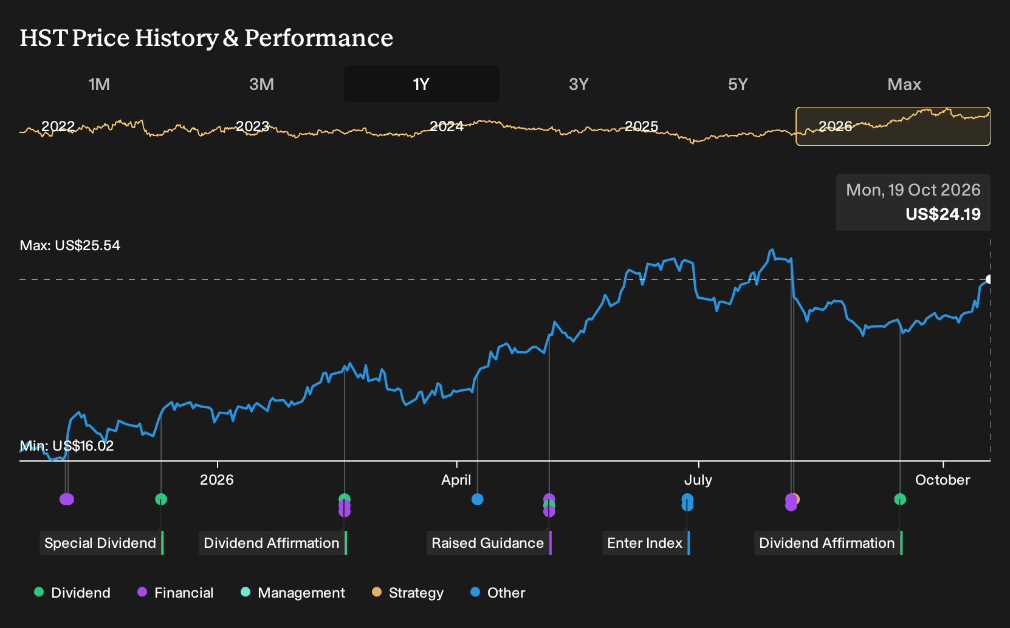1010x628 pixels.
Task: Click the July x-axis label
Action: pyautogui.click(x=698, y=480)
